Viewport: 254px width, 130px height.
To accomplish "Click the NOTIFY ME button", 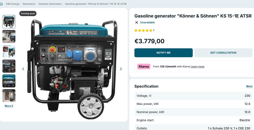I will [x=164, y=53].
